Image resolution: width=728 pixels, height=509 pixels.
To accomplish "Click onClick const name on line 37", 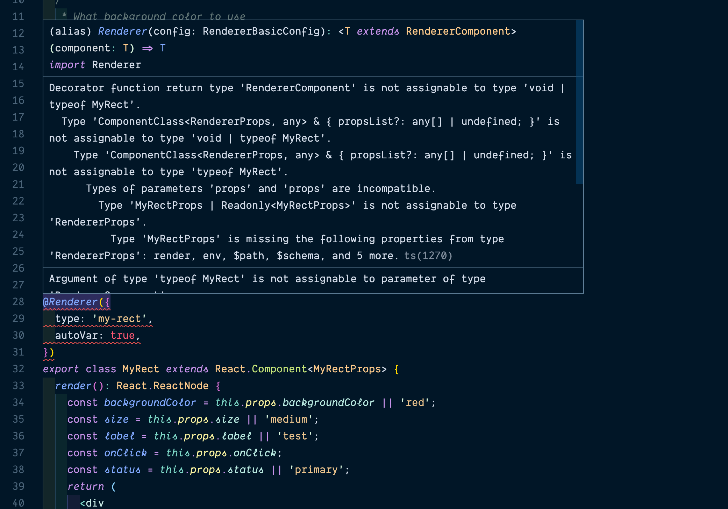I will coord(126,453).
